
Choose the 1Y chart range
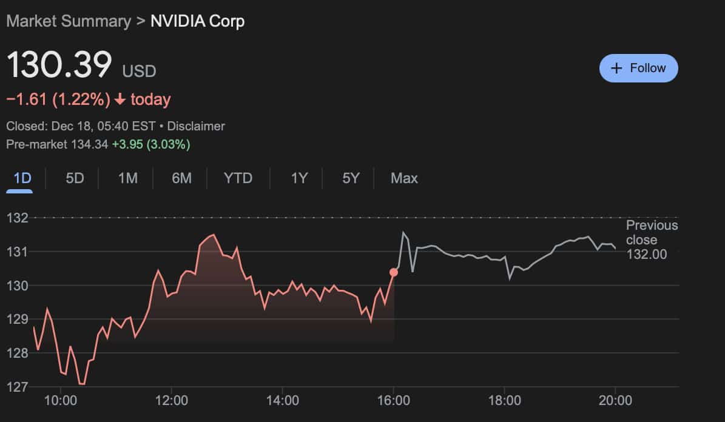click(x=299, y=178)
